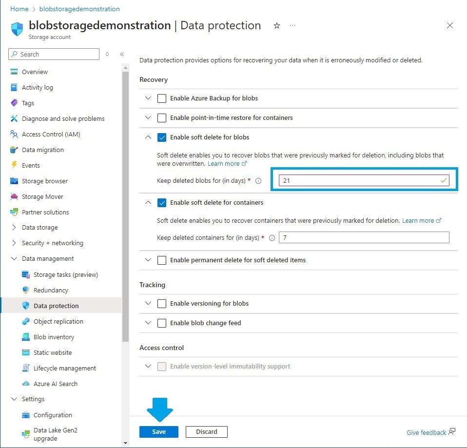Collapse the Settings menu group

pyautogui.click(x=14, y=399)
